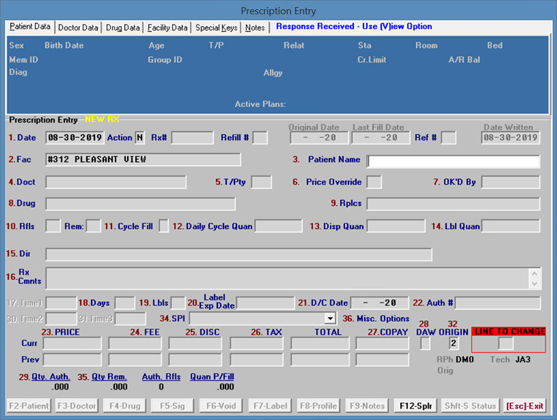Click the Shft-S Status button
This screenshot has height=420, width=557.
[x=470, y=406]
